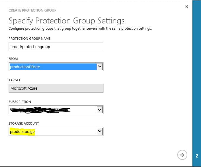Open the Subscription dropdown arrow
Screen dimensions: 201x167
coord(100,110)
